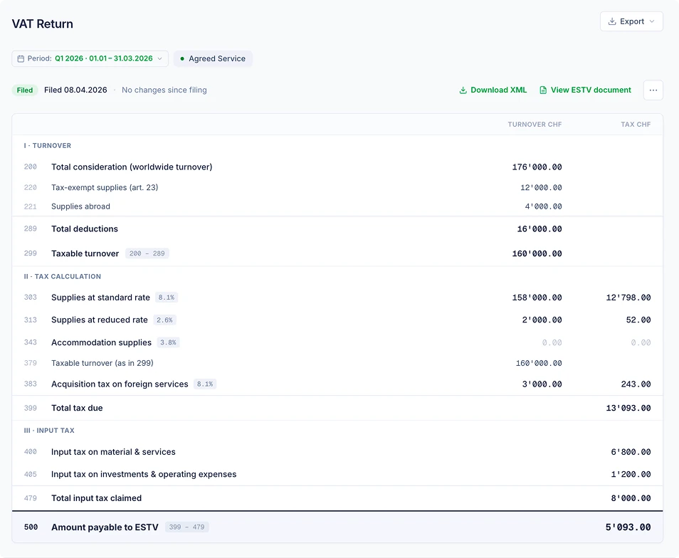Screen dimensions: 679x558
Task: Click the 8'000.00 total input tax
Action: coord(631,498)
